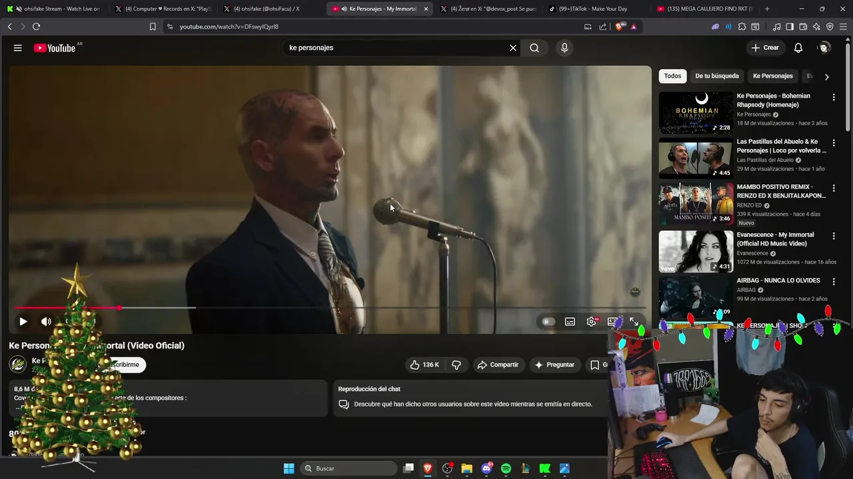Open options for Evanescence My Immortal video
Image resolution: width=853 pixels, height=479 pixels.
(834, 236)
